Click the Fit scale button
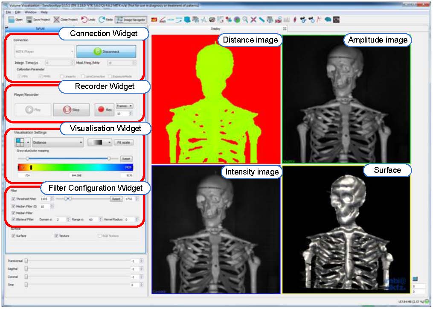The image size is (433, 309). coord(123,143)
